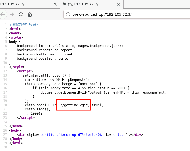Select the <!DOCTYPE html> text
Image resolution: width=190 pixels, height=151 pixels.
pos(24,25)
